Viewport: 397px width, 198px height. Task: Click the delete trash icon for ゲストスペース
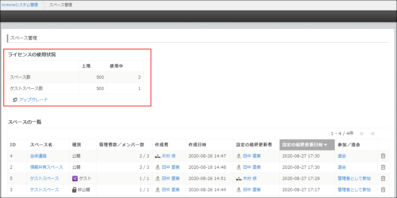[x=383, y=178]
